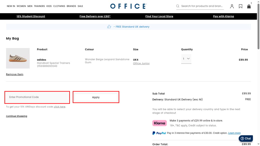Open the account profile icon

point(232,6)
